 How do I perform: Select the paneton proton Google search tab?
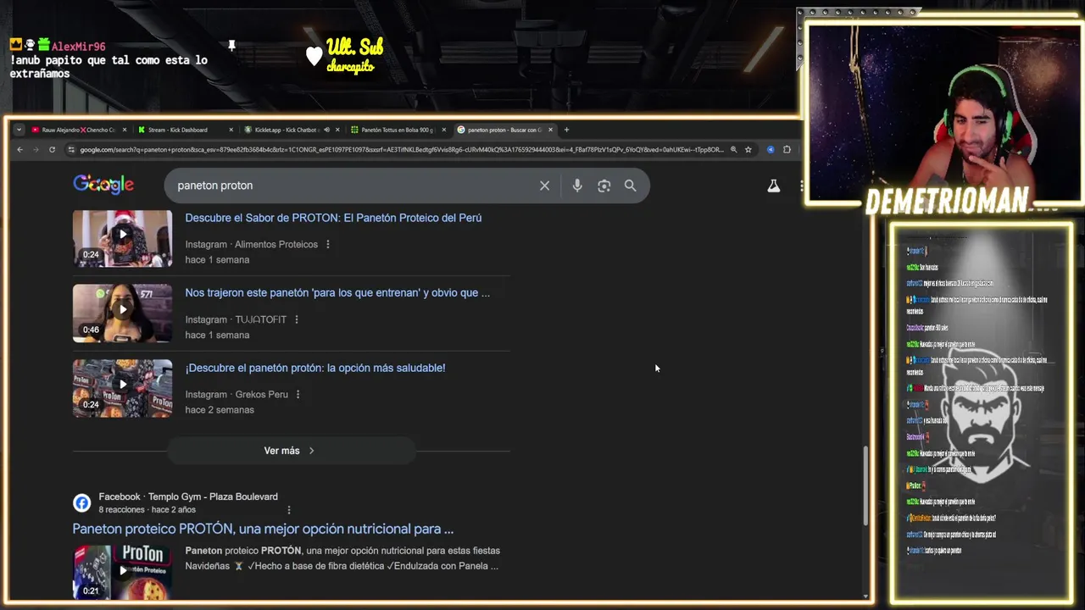coord(504,130)
